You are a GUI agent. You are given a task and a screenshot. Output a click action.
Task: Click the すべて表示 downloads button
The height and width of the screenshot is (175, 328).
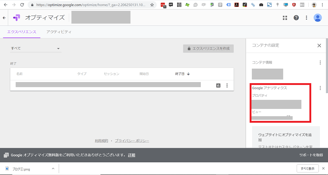point(308,168)
